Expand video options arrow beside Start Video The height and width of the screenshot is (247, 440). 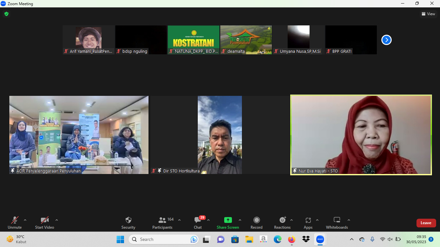point(57,220)
